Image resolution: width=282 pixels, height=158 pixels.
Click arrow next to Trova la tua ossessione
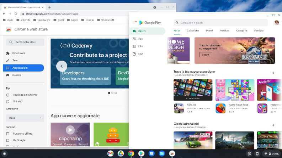(x=273, y=73)
